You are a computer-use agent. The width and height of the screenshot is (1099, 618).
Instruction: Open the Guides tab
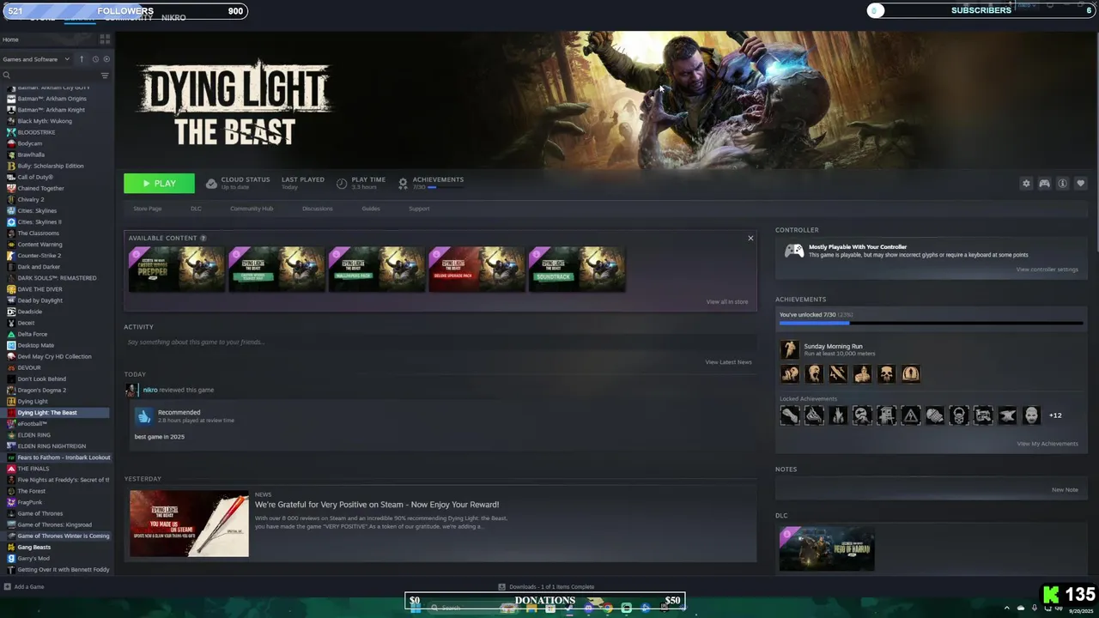(371, 209)
